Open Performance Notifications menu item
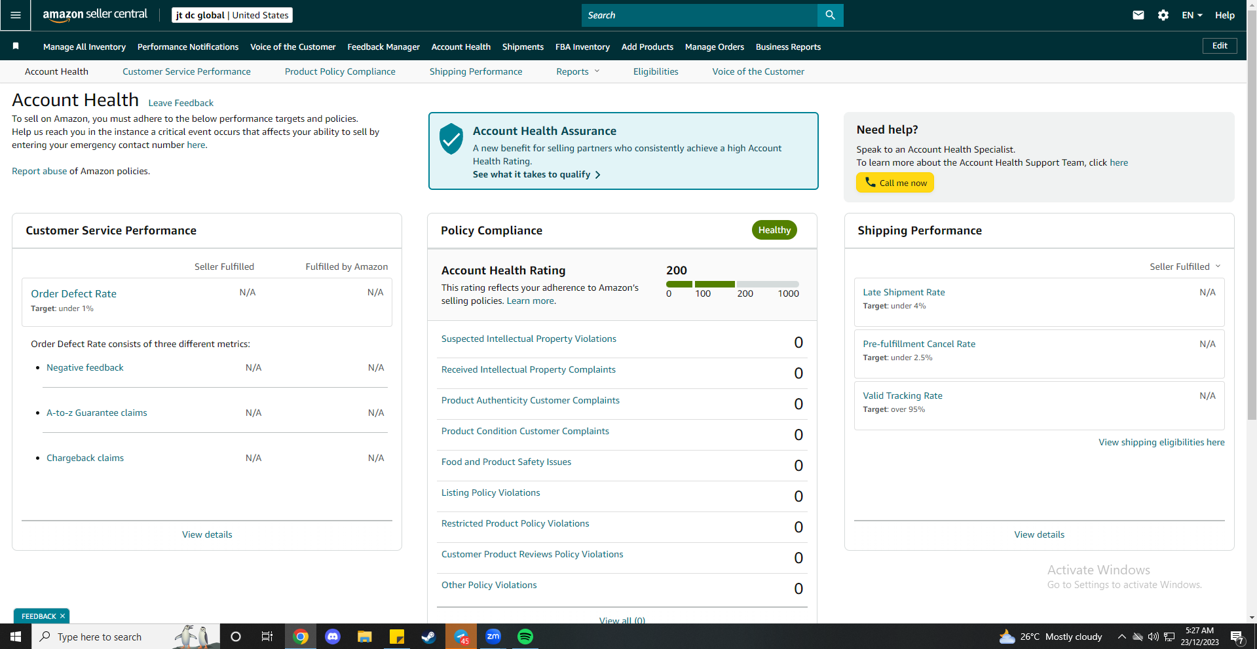Image resolution: width=1257 pixels, height=649 pixels. [188, 46]
